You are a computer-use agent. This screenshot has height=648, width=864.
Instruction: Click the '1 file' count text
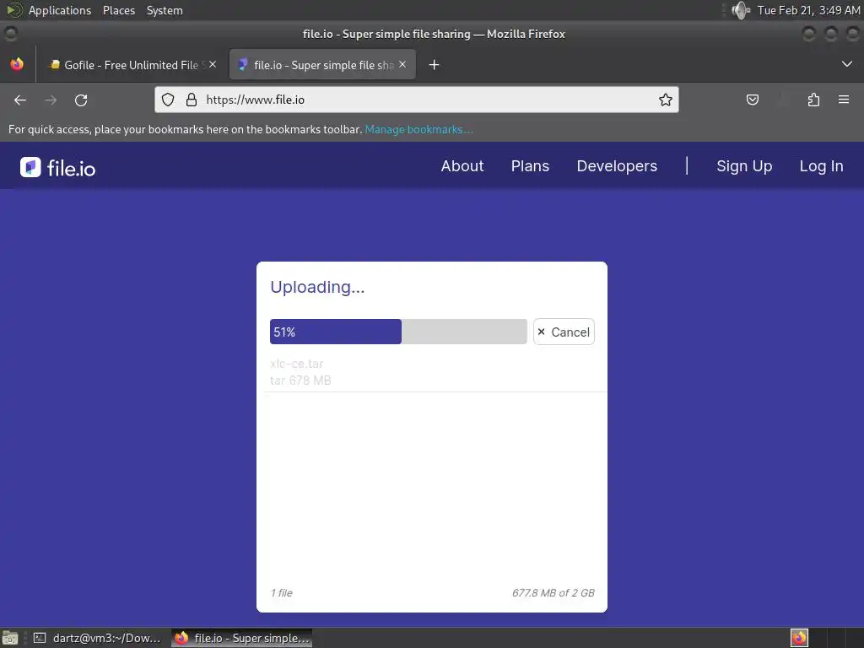pyautogui.click(x=282, y=593)
